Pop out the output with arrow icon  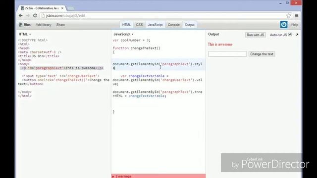tap(297, 35)
